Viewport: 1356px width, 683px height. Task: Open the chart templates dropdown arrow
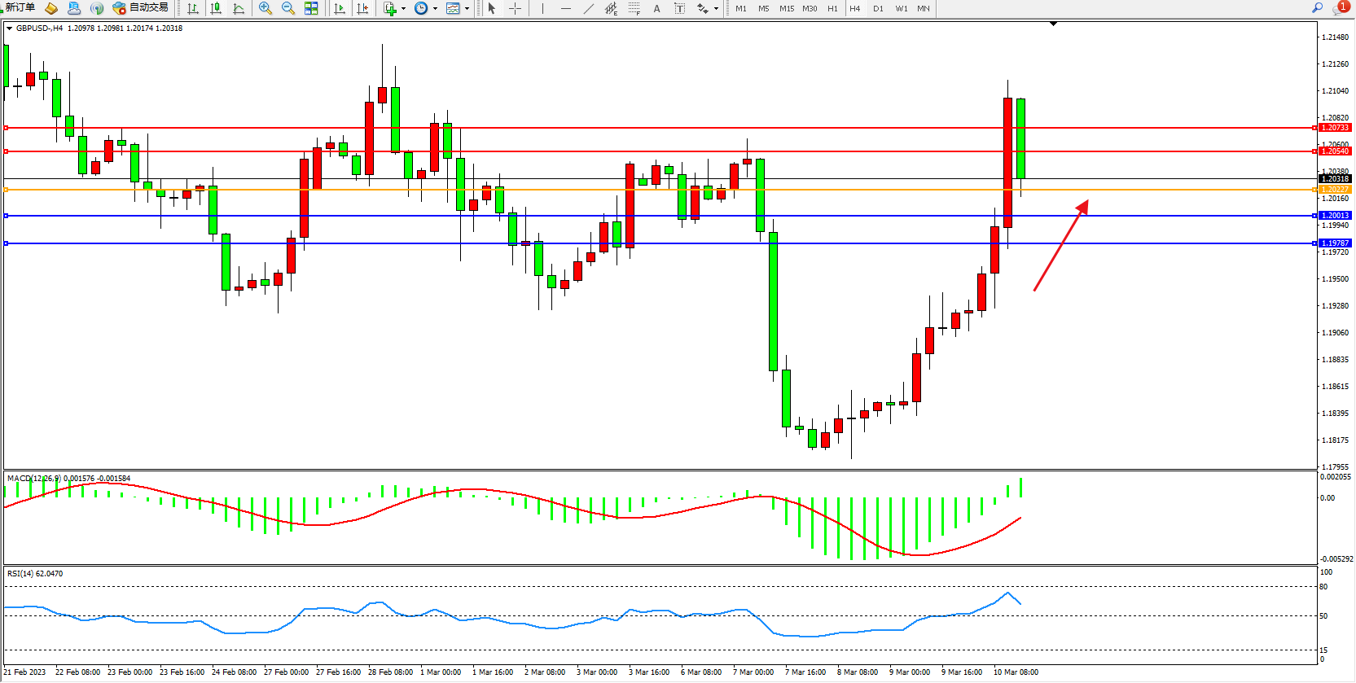click(x=467, y=9)
